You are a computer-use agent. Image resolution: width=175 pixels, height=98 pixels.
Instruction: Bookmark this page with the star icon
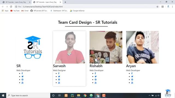click(157, 7)
